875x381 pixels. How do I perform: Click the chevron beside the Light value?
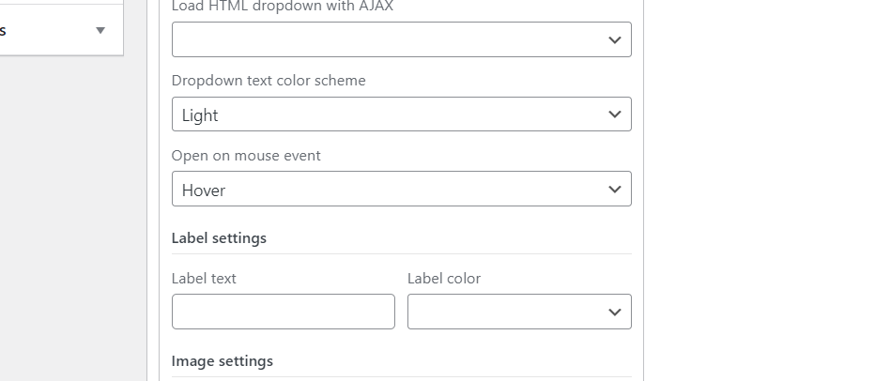615,114
